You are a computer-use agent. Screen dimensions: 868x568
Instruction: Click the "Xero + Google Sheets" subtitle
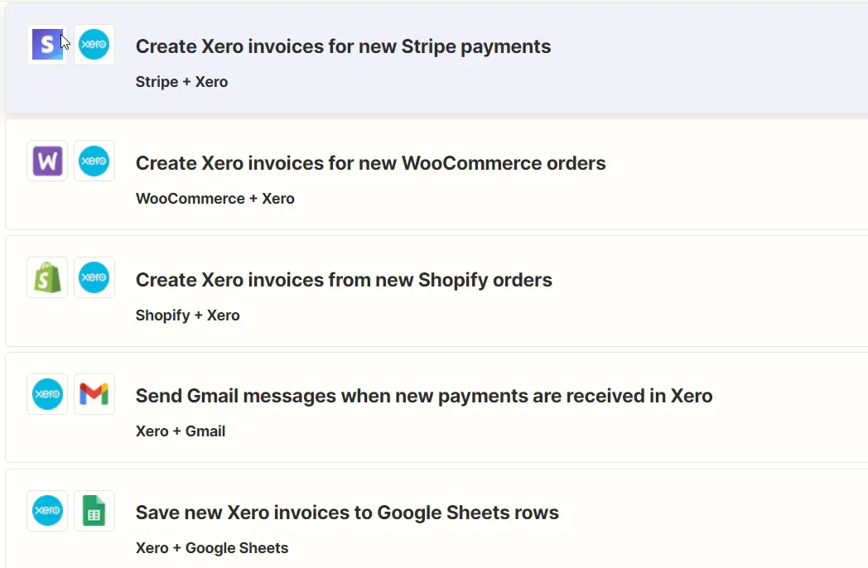pyautogui.click(x=212, y=548)
